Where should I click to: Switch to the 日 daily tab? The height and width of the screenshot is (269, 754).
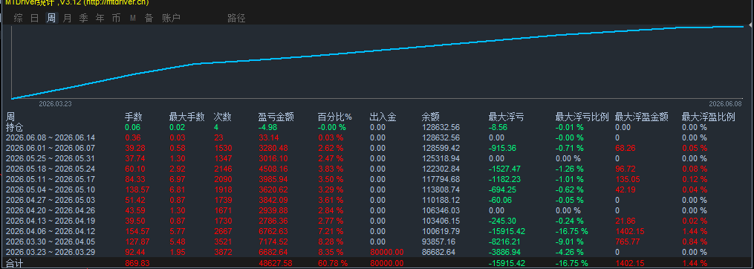[35, 19]
